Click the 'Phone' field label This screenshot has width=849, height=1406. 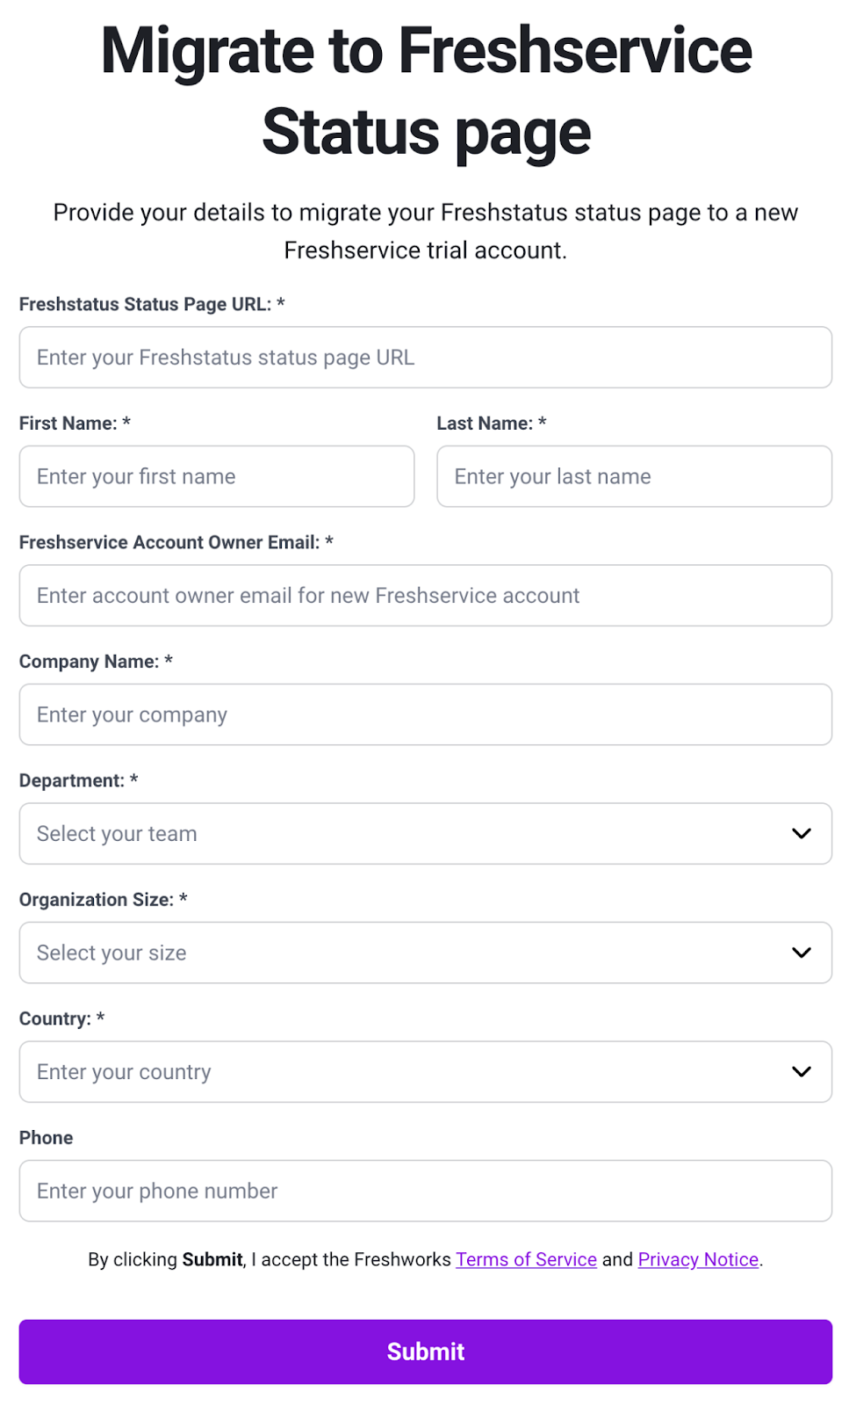click(x=46, y=1138)
